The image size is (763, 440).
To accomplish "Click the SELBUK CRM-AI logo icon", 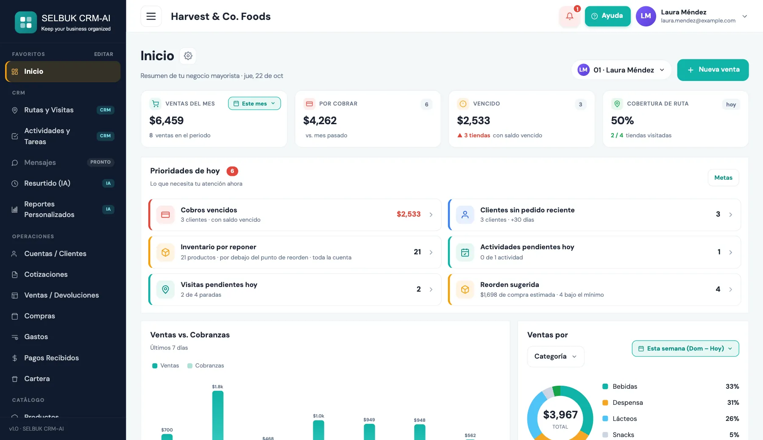I will [26, 22].
